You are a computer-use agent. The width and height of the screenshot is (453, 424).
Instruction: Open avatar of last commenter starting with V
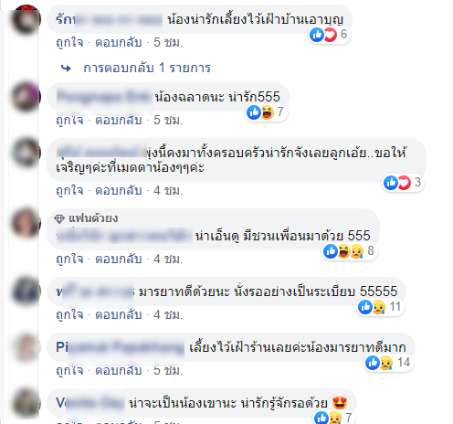26,403
